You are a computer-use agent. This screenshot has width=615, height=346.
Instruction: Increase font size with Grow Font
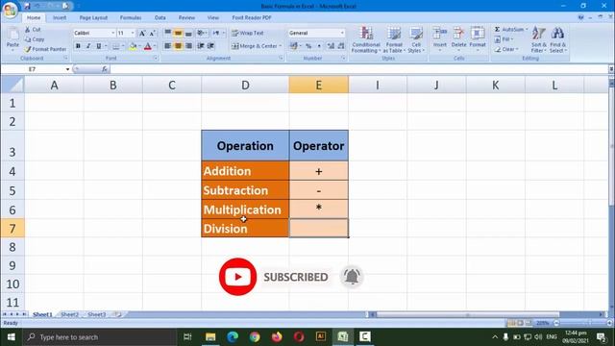coord(142,34)
